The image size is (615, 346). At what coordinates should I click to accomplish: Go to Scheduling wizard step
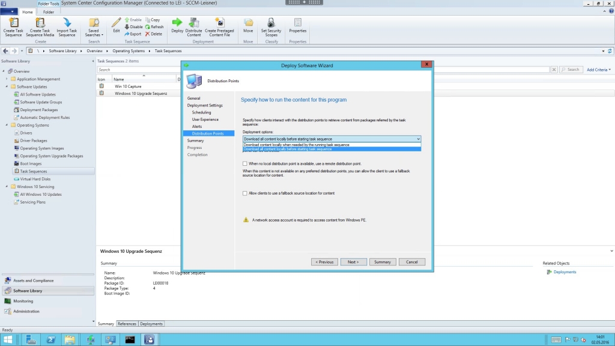click(x=201, y=112)
